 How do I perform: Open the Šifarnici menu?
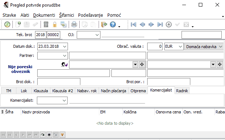click(x=66, y=15)
